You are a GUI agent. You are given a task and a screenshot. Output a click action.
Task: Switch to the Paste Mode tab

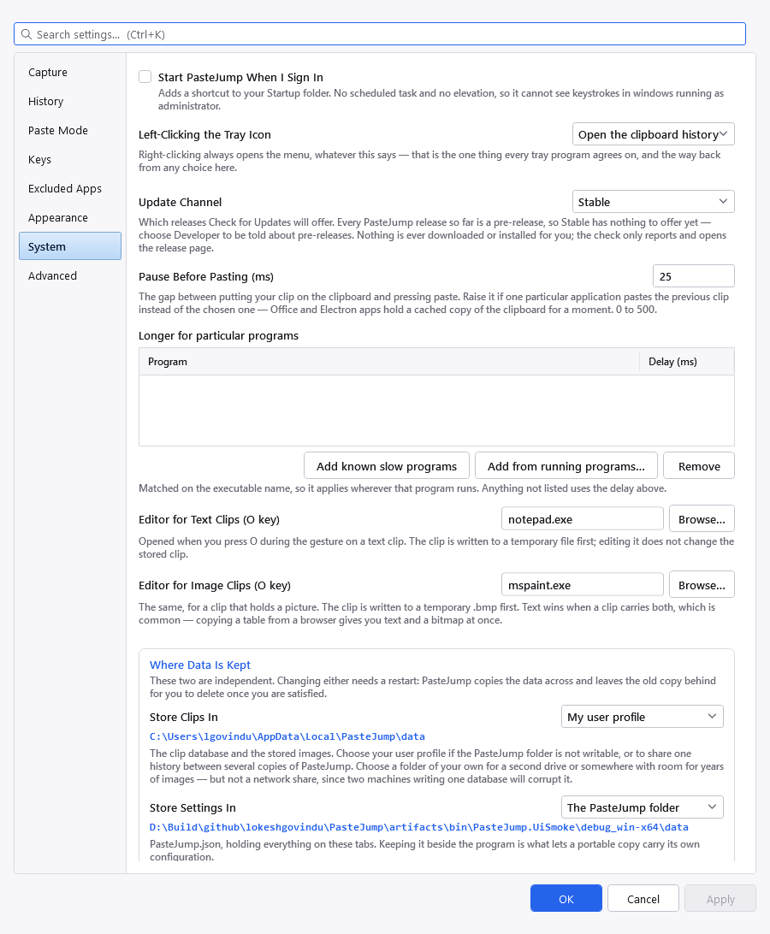[70, 131]
